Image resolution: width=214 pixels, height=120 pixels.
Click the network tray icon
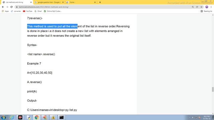click(196, 117)
